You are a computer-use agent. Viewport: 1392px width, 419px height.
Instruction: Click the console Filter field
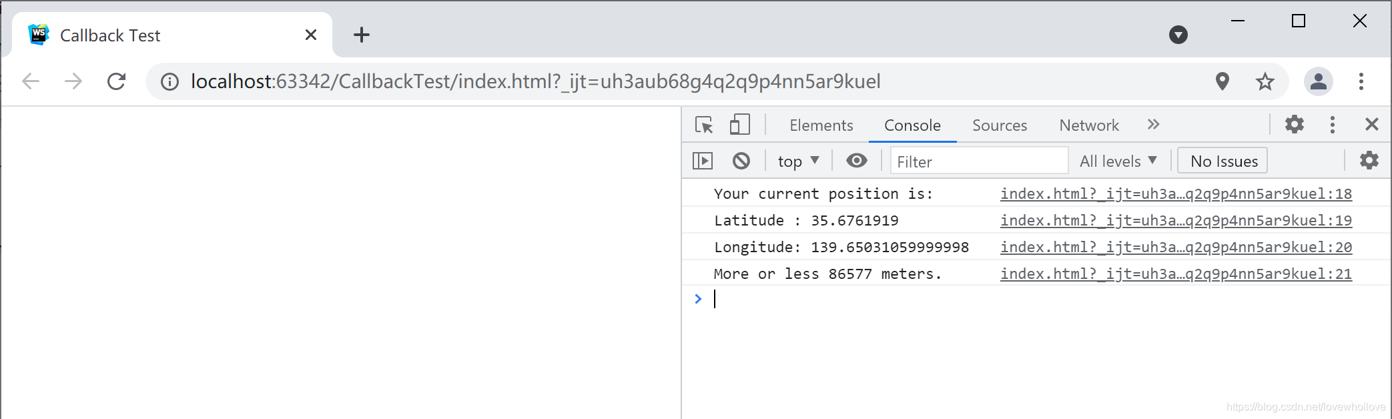point(980,161)
